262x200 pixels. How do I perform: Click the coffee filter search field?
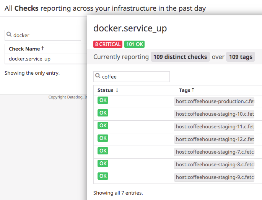(x=135, y=77)
